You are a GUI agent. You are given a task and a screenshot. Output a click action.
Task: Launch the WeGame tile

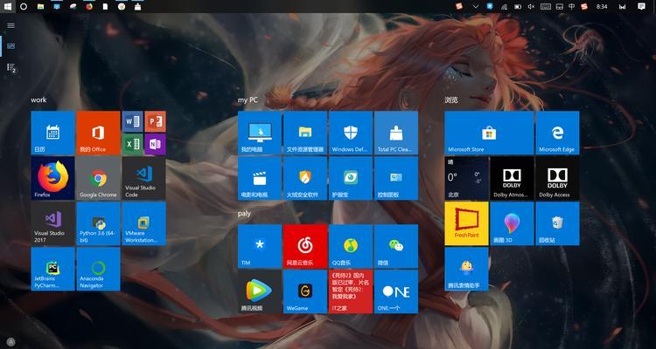click(x=305, y=291)
